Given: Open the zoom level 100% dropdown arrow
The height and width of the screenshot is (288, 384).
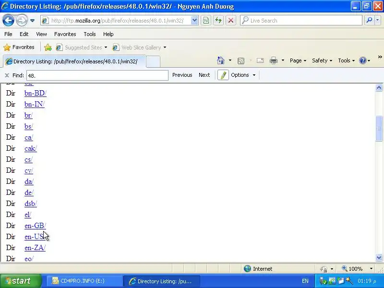Looking at the screenshot, I should (371, 269).
